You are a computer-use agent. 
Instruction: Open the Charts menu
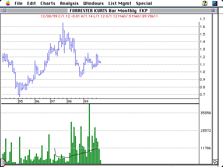point(48,3)
